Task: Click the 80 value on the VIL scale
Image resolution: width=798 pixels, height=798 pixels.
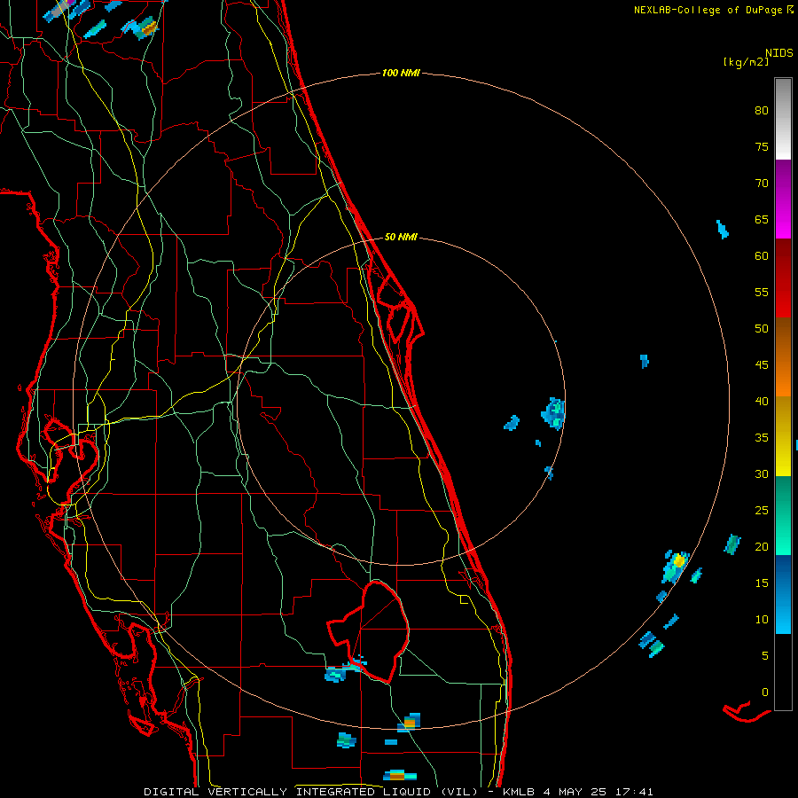Action: pos(762,111)
